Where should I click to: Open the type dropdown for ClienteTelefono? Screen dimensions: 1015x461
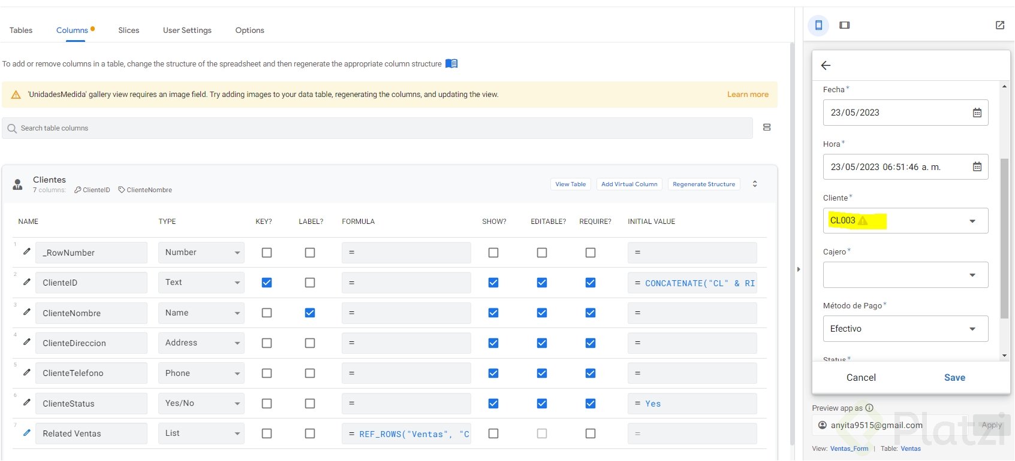pyautogui.click(x=201, y=373)
